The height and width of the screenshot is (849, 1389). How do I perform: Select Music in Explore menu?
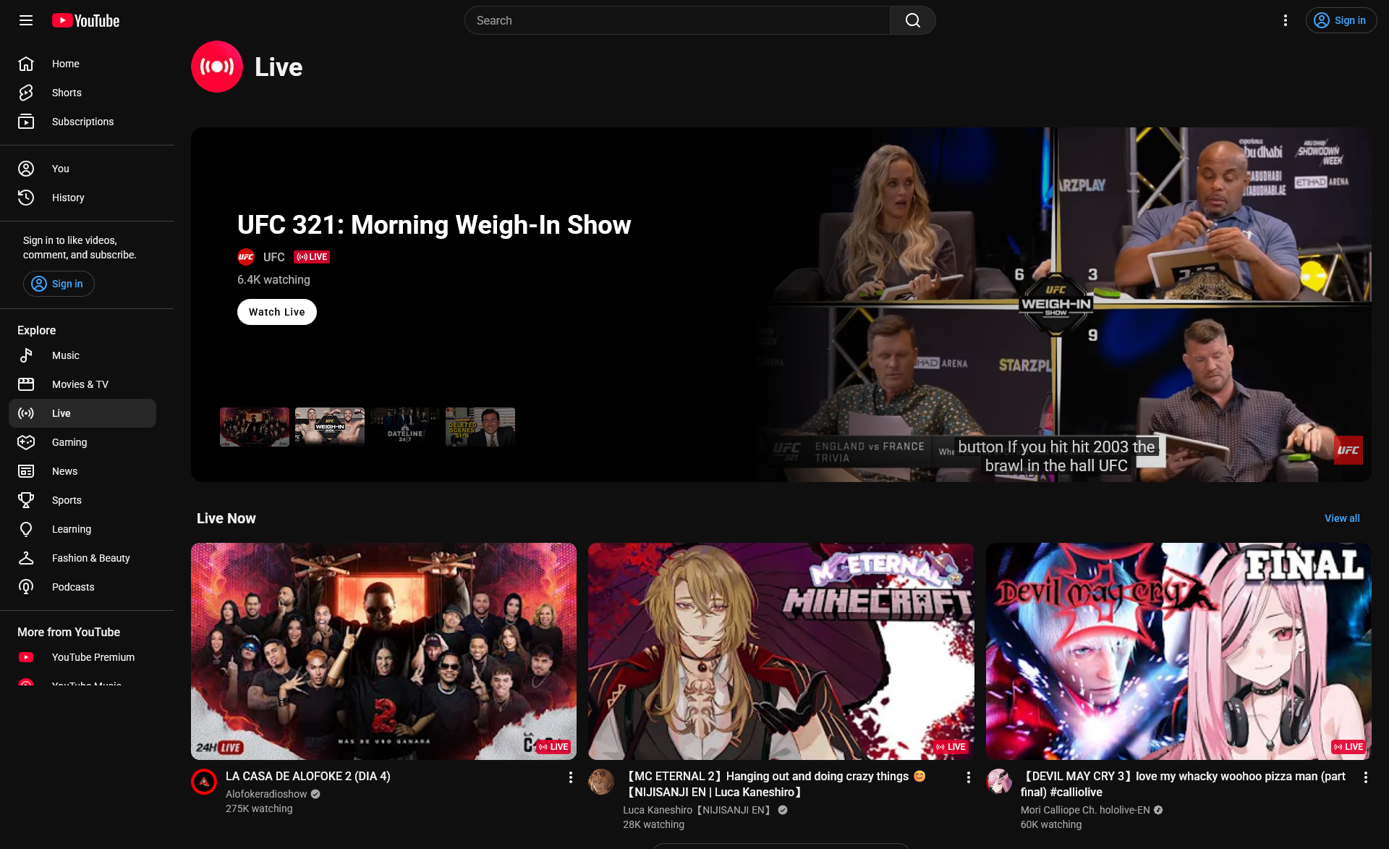click(x=66, y=355)
